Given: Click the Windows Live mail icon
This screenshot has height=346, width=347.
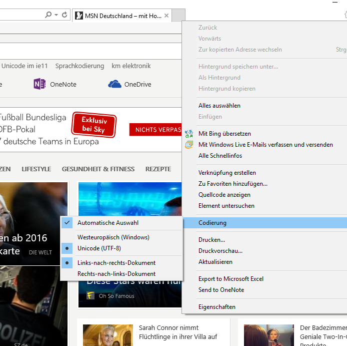Looking at the screenshot, I should (x=189, y=145).
